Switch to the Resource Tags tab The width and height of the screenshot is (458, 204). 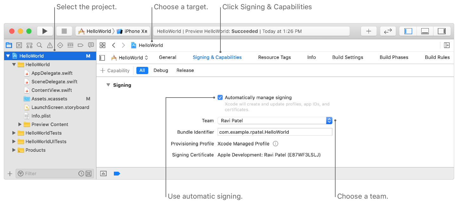pos(274,57)
